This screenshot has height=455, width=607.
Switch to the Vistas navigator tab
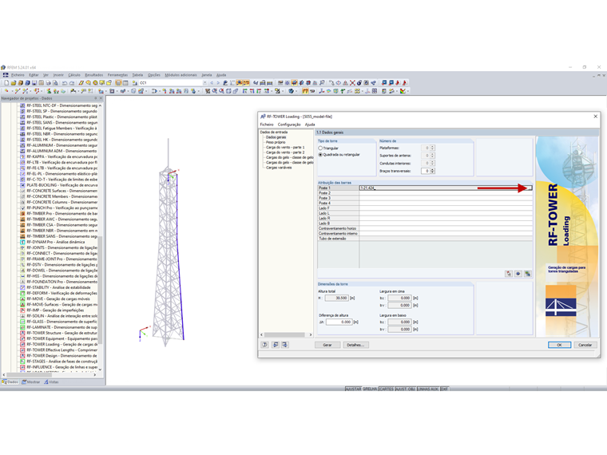[x=51, y=382]
